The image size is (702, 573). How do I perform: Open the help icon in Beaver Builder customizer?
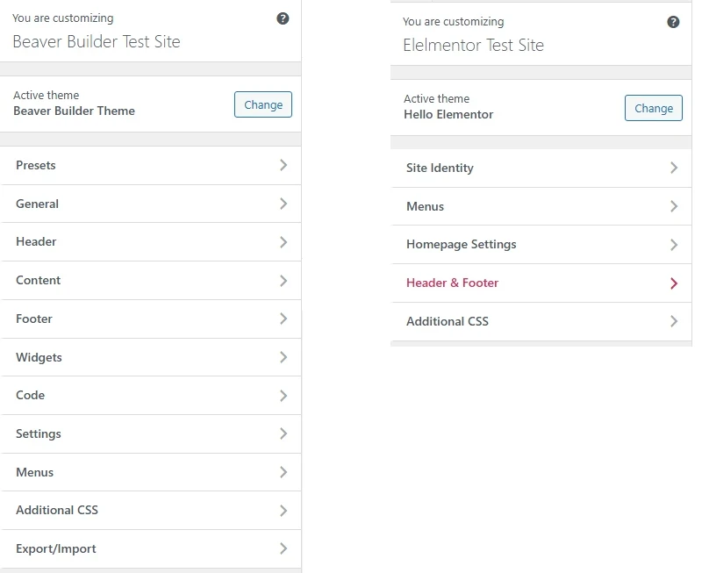coord(283,18)
